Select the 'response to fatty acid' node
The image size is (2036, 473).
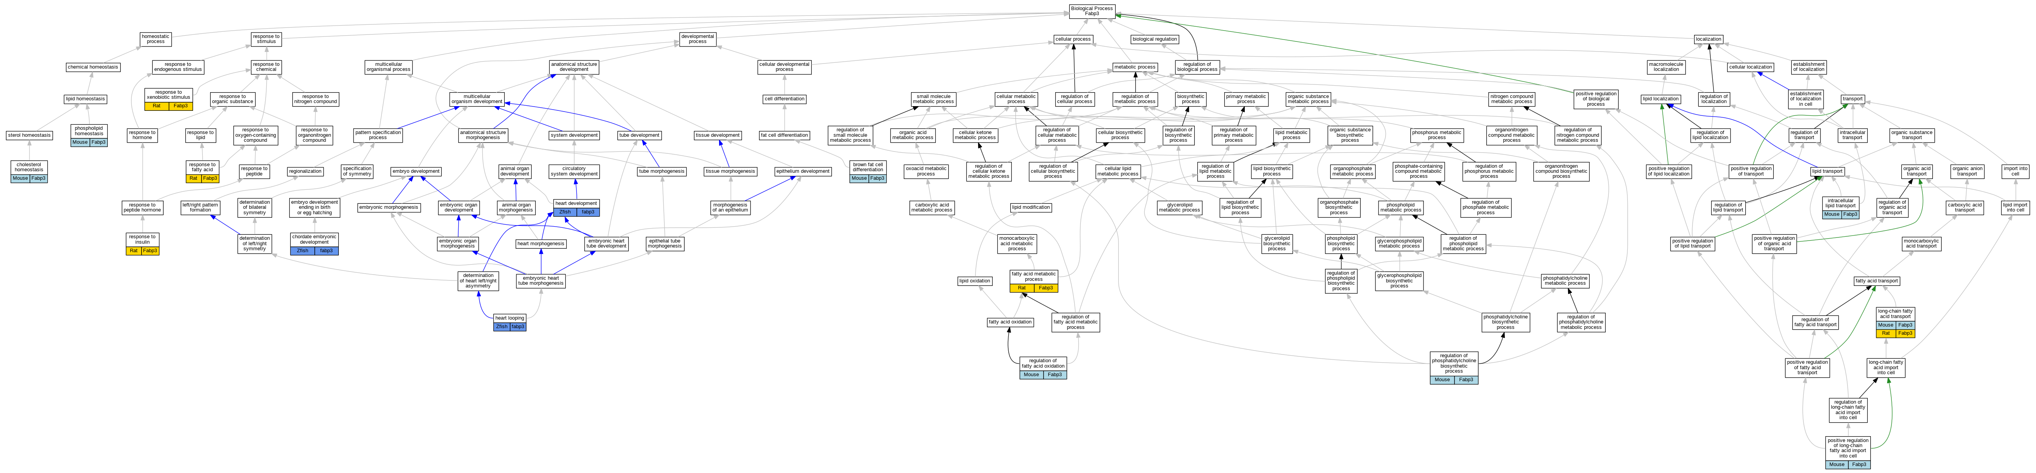point(202,171)
